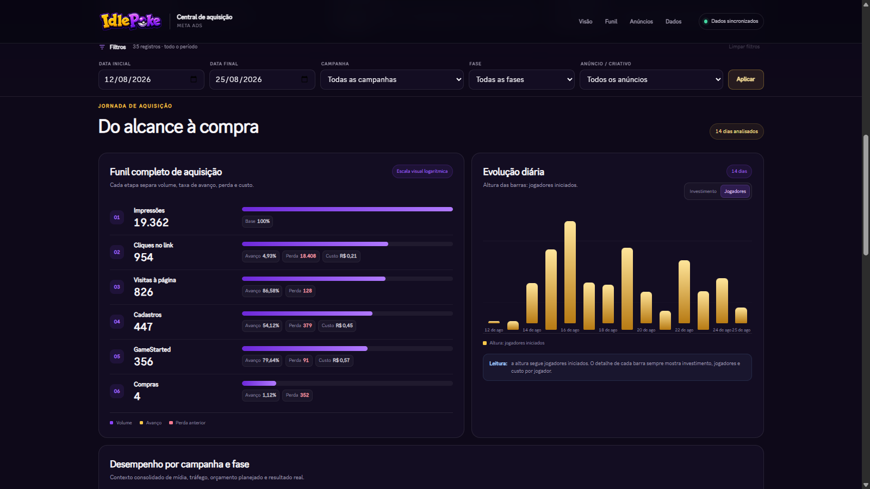
Task: Click the Perda 18.408 chip
Action: point(301,256)
